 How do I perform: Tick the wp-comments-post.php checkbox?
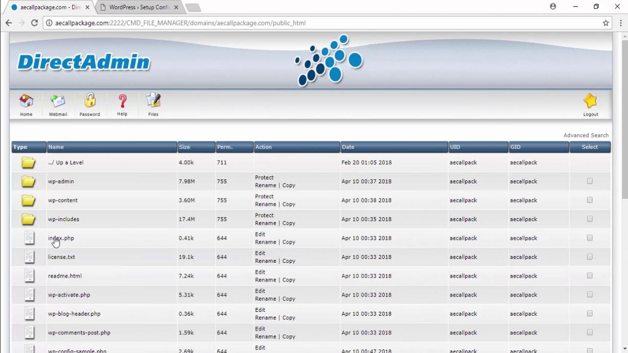[590, 332]
